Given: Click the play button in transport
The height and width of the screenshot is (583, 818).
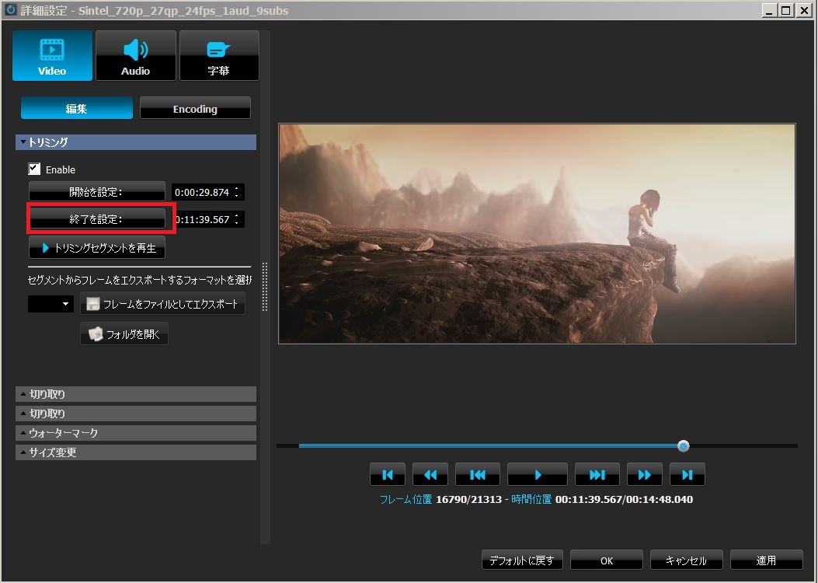Looking at the screenshot, I should (538, 474).
